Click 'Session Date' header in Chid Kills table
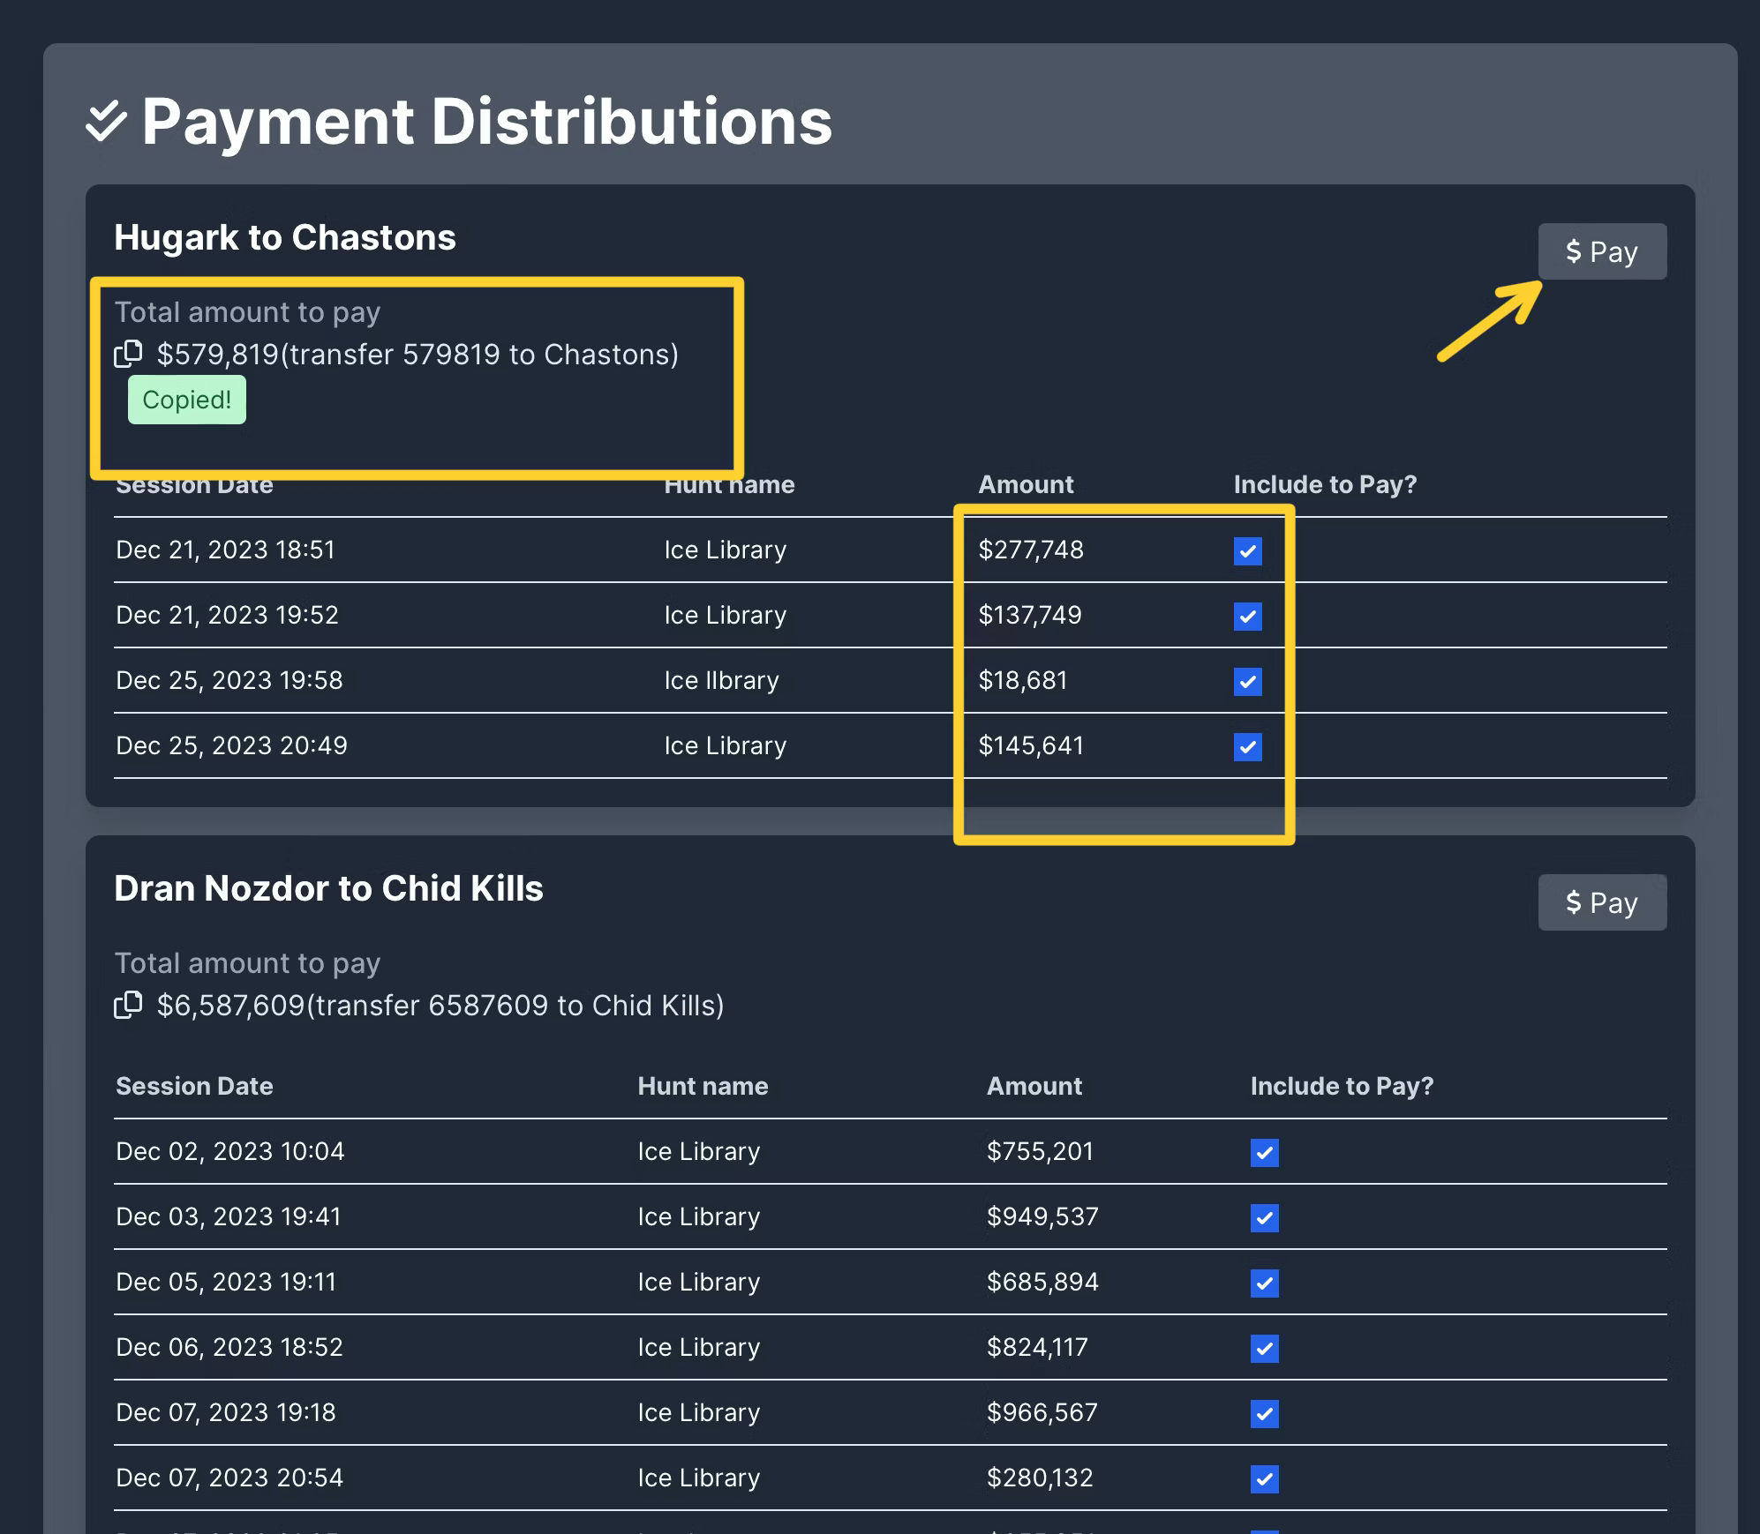Image resolution: width=1760 pixels, height=1534 pixels. (194, 1086)
